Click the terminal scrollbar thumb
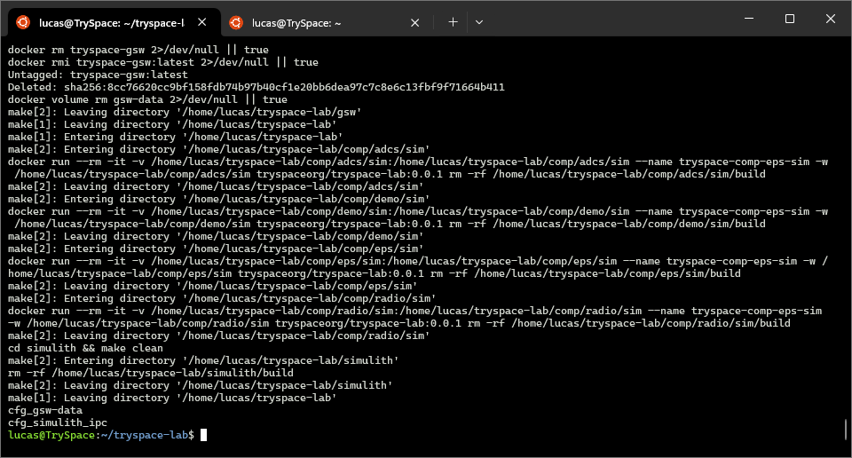 [846, 430]
